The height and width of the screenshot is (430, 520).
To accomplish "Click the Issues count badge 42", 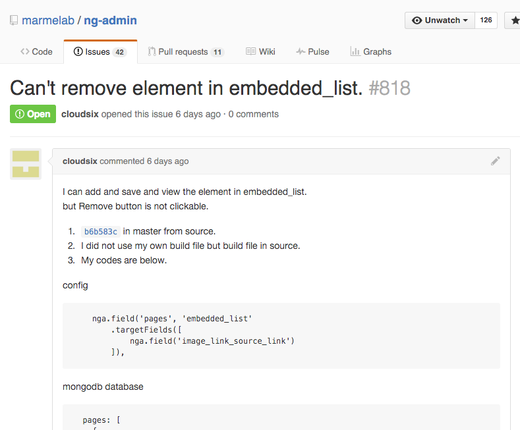I will click(x=120, y=52).
